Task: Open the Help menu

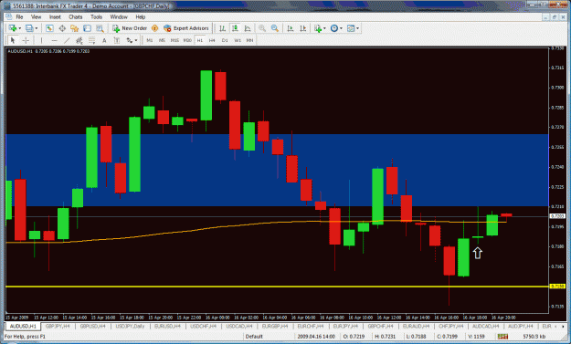Action: click(140, 16)
